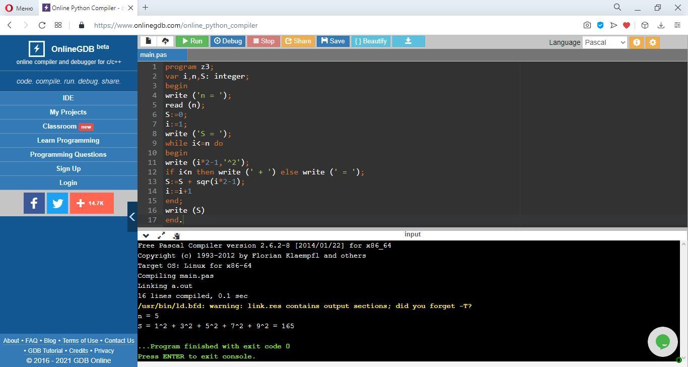Open the Credits footer link

point(79,351)
